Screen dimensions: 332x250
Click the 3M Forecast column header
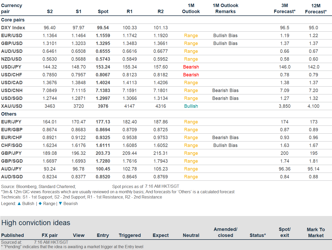[x=285, y=9]
